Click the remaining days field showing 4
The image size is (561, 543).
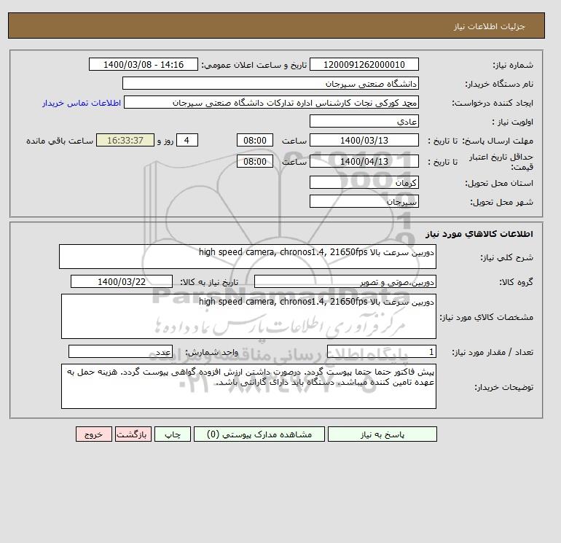(187, 141)
